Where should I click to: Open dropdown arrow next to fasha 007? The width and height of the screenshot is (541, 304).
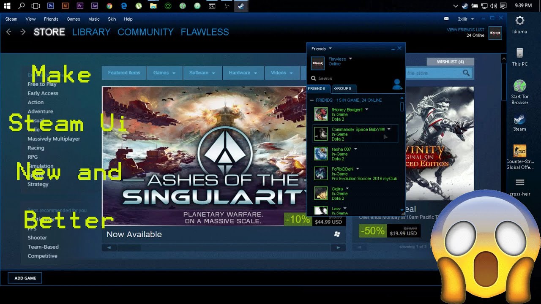pos(356,149)
